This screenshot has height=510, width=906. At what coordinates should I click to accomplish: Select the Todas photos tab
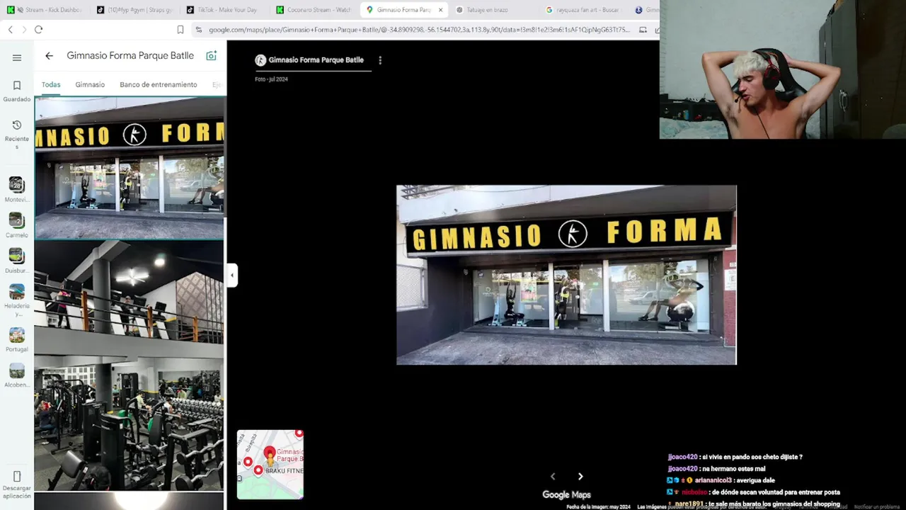51,84
